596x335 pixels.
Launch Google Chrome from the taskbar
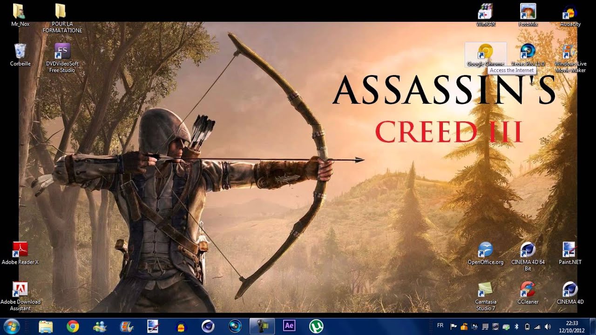click(x=72, y=326)
